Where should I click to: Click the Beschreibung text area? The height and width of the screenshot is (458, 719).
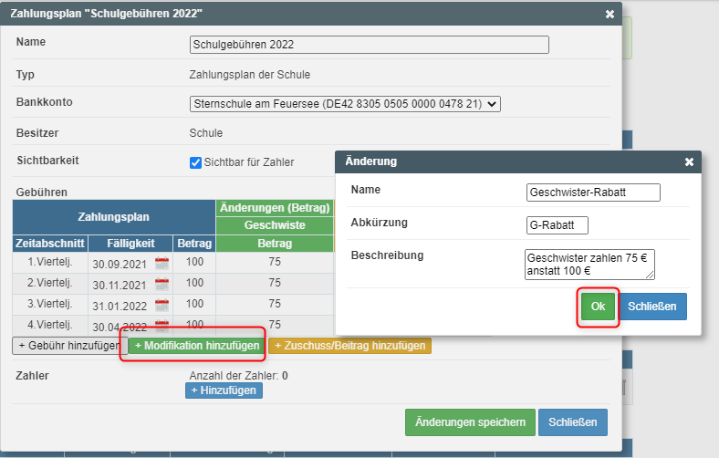[589, 264]
